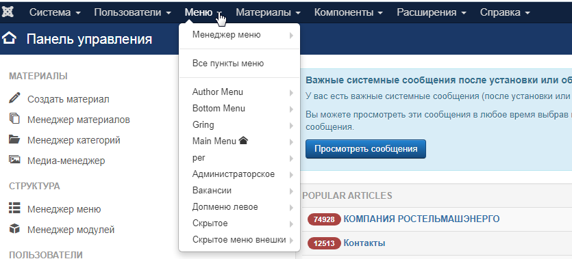Expand submenu arrow beside Bottom Menu
572x259 pixels.
[x=291, y=109]
